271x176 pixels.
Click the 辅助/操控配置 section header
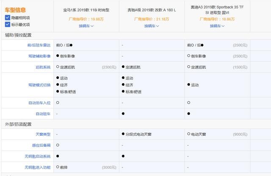(18, 35)
